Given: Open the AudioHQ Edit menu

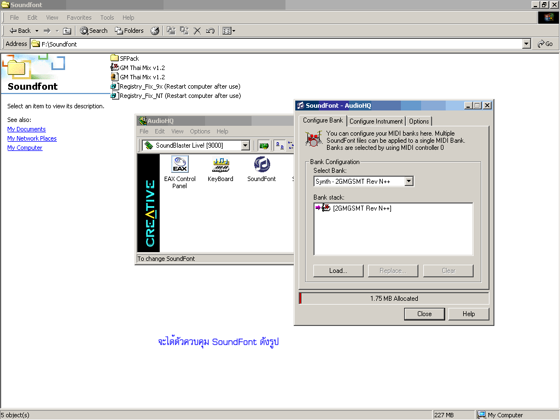Looking at the screenshot, I should tap(160, 131).
